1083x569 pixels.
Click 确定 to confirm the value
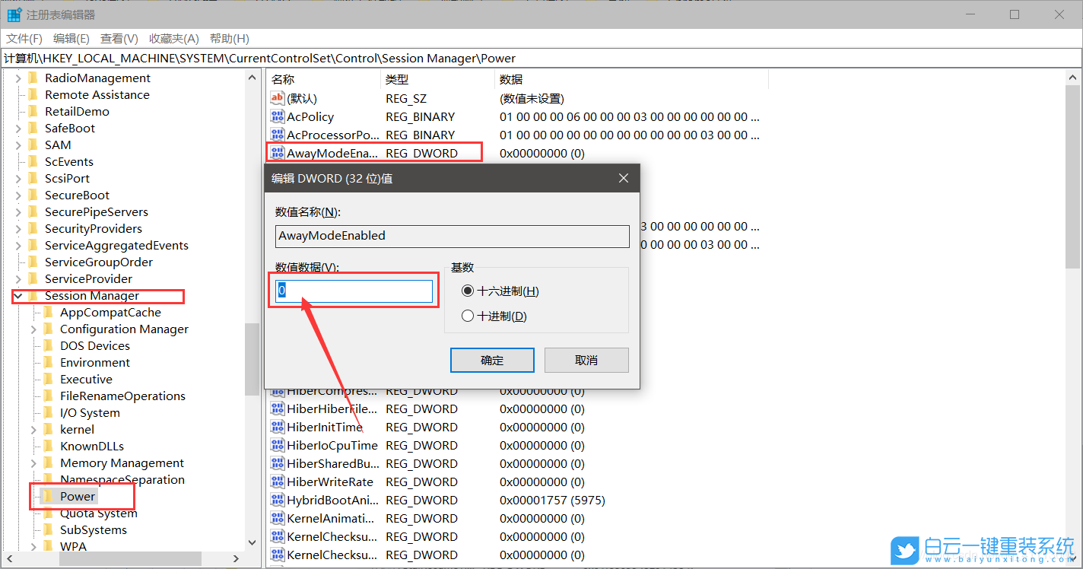[491, 360]
